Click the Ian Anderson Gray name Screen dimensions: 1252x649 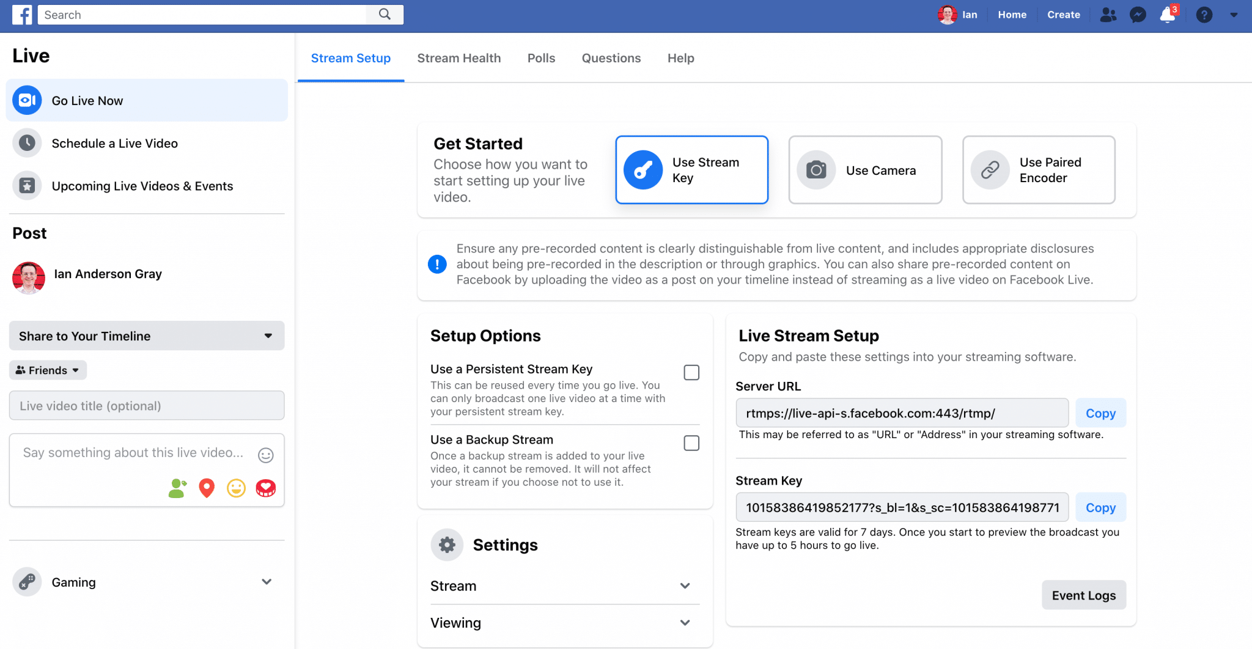tap(108, 274)
